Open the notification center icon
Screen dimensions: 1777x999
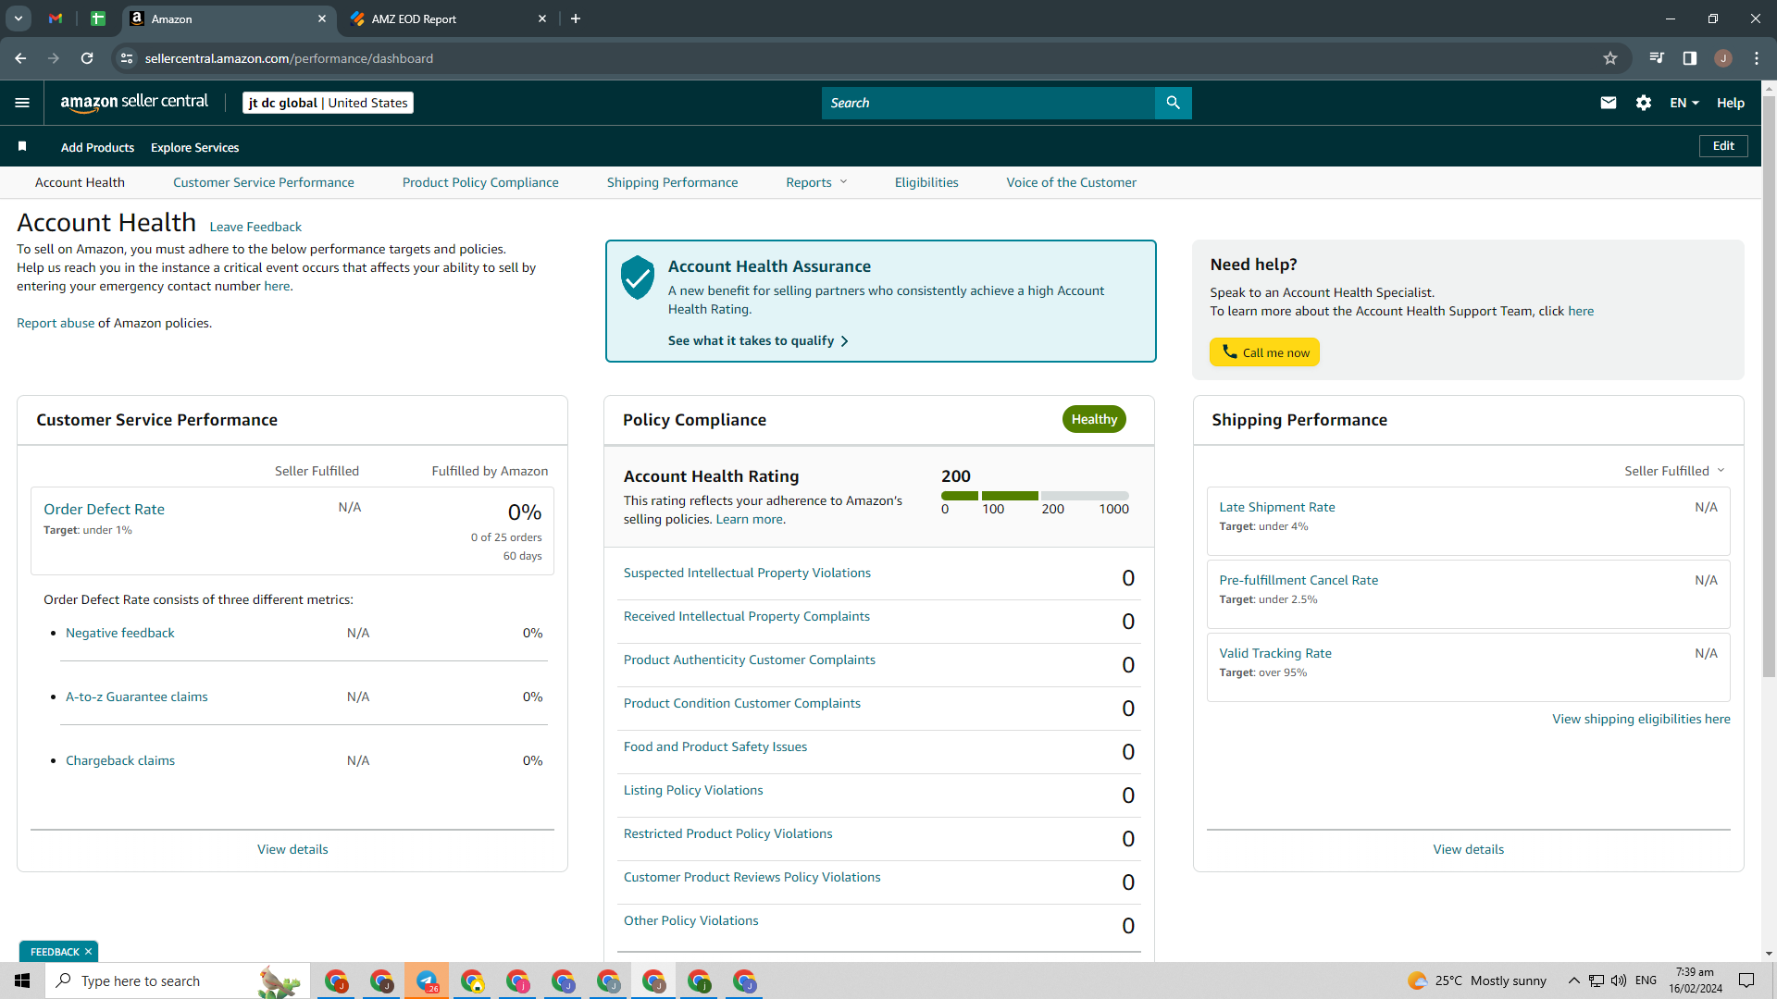pos(1746,980)
